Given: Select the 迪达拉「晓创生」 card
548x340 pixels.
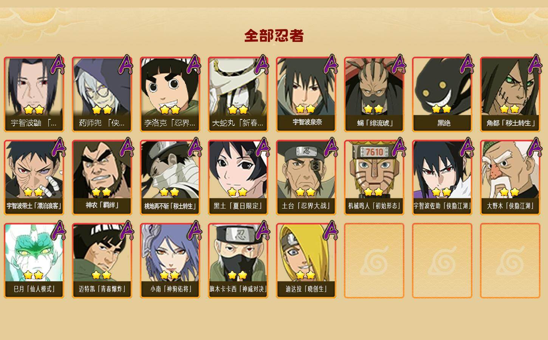Looking at the screenshot, I should tap(306, 260).
